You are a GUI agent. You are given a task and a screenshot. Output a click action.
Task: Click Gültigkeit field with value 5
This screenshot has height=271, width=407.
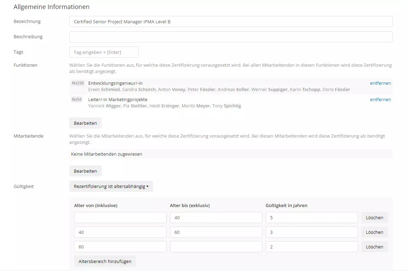click(x=311, y=218)
